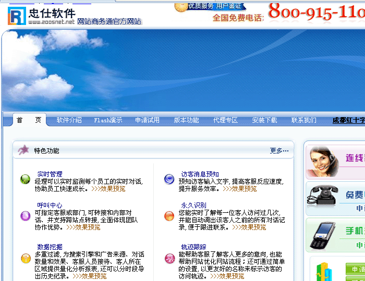Click the 特色功能 star icon
The image size is (365, 281).
23,150
